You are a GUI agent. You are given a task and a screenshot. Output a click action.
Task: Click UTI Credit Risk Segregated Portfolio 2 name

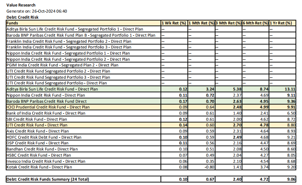click(58, 71)
